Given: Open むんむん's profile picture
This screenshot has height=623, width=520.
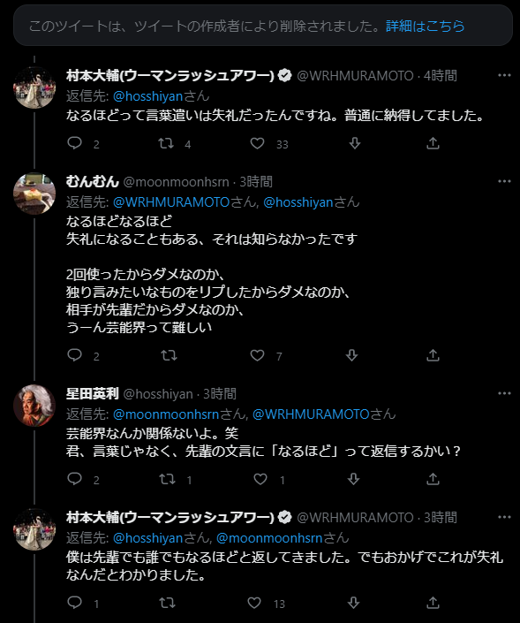Looking at the screenshot, I should (x=34, y=194).
